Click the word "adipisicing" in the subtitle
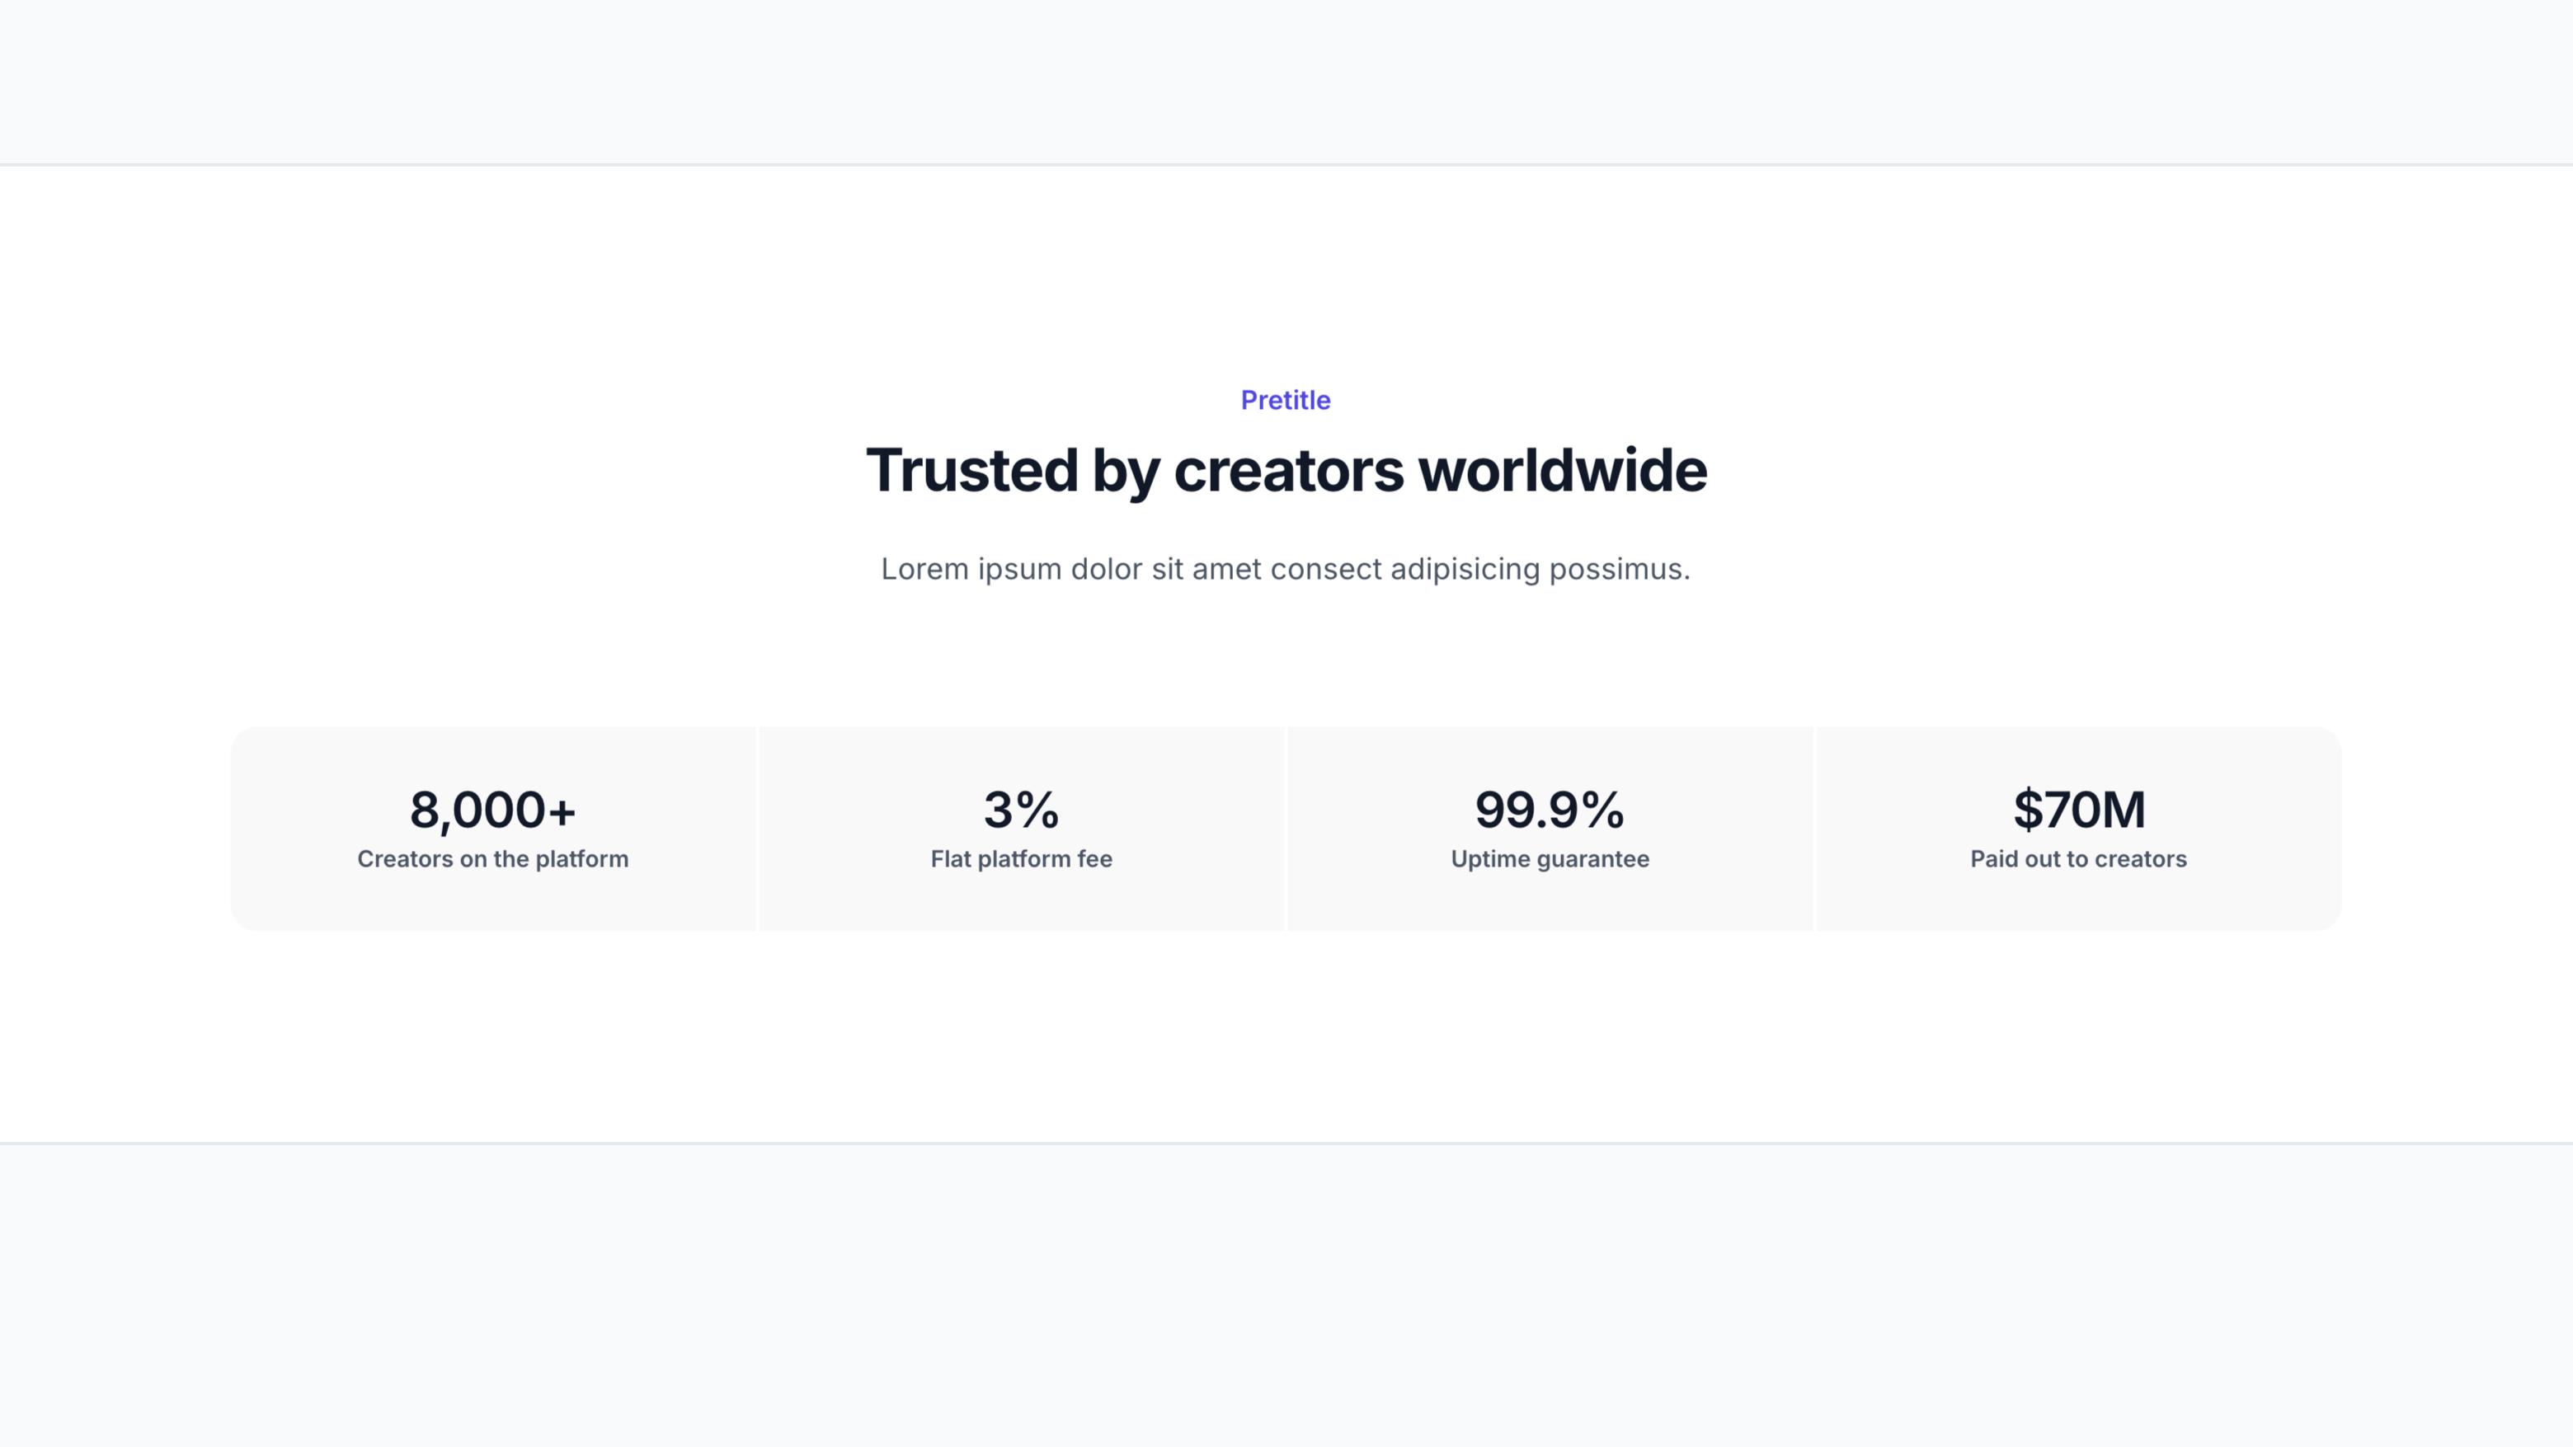This screenshot has height=1447, width=2573. tap(1465, 571)
